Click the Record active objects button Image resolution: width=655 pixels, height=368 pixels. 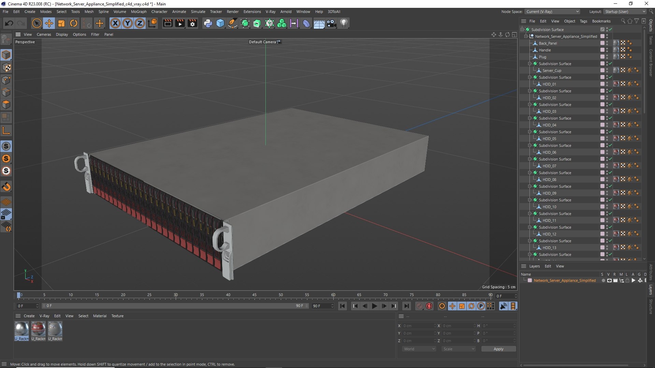(x=420, y=306)
